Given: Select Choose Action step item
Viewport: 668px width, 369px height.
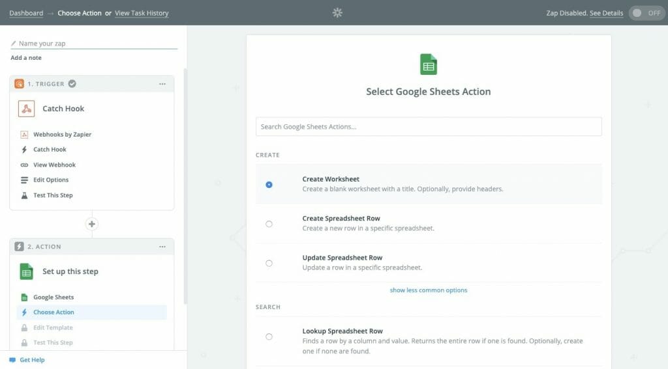Looking at the screenshot, I should (x=91, y=312).
